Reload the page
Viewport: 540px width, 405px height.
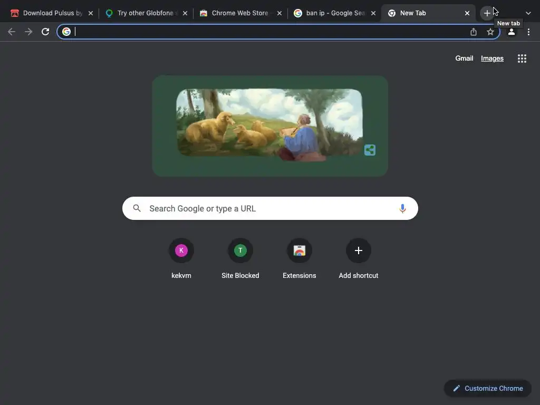(x=45, y=32)
